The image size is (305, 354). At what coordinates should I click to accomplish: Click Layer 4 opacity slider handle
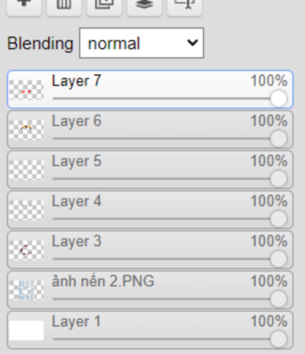[x=278, y=219]
